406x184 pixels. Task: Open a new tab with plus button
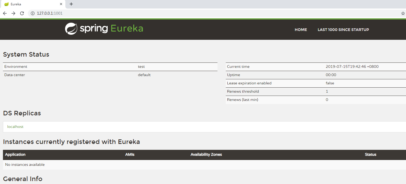point(71,4)
